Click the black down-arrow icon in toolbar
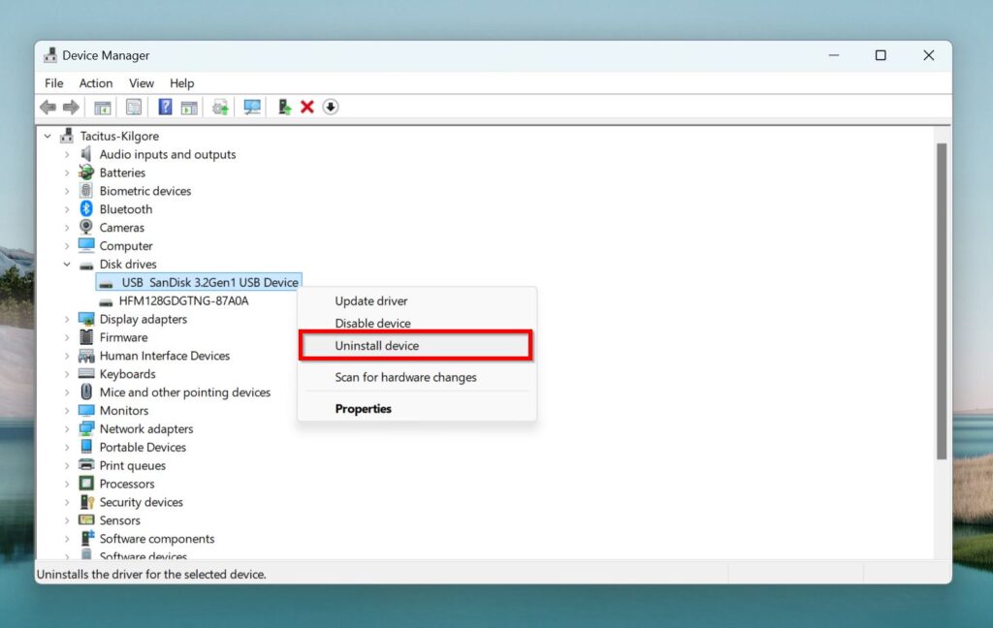Screen dimensions: 993x628 tap(331, 107)
